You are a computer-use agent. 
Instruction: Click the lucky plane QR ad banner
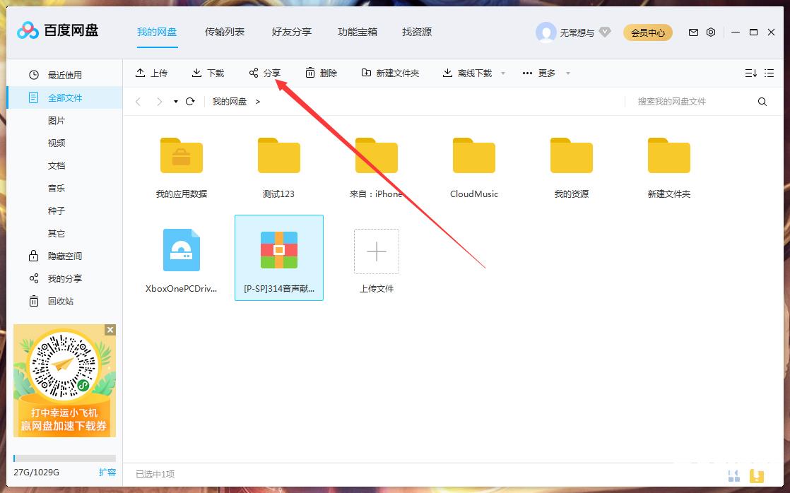[x=64, y=381]
